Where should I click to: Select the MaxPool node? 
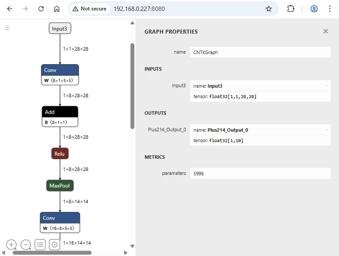(60, 186)
